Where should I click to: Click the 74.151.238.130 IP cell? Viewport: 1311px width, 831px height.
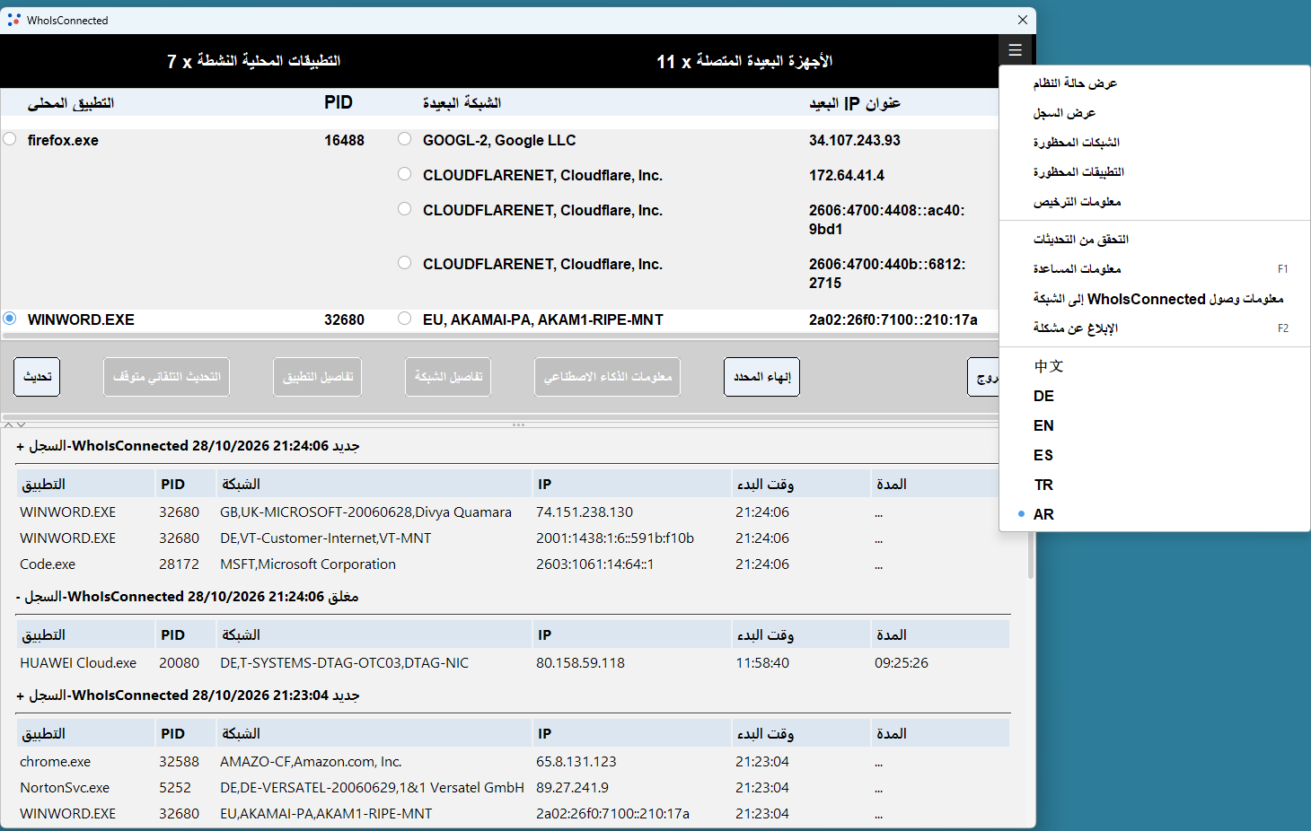pyautogui.click(x=585, y=512)
